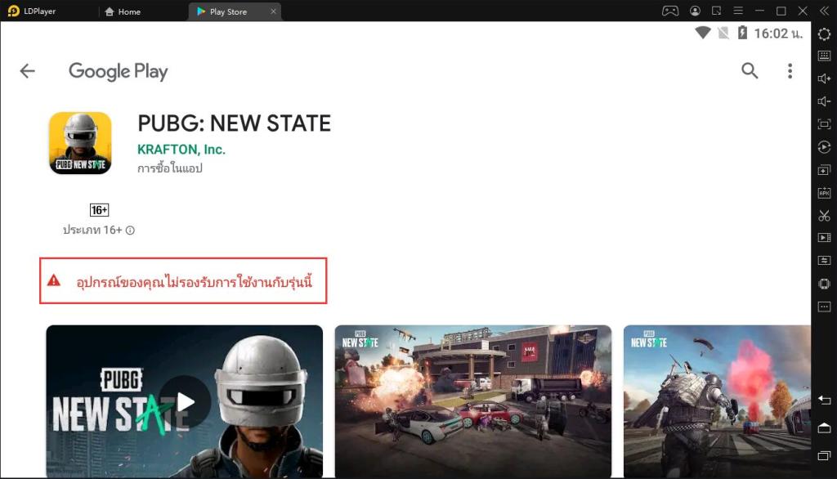
Task: Open keyboard mapping tool
Action: (x=824, y=56)
